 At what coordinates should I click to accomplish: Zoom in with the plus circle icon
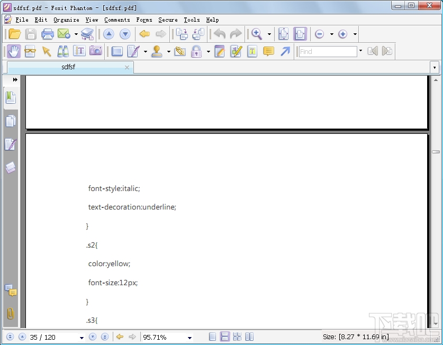pyautogui.click(x=343, y=34)
